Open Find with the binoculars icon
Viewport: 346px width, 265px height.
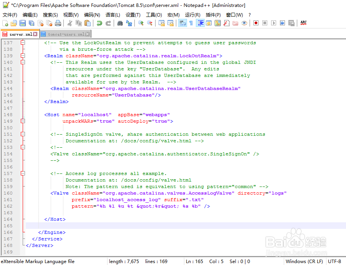[120, 23]
